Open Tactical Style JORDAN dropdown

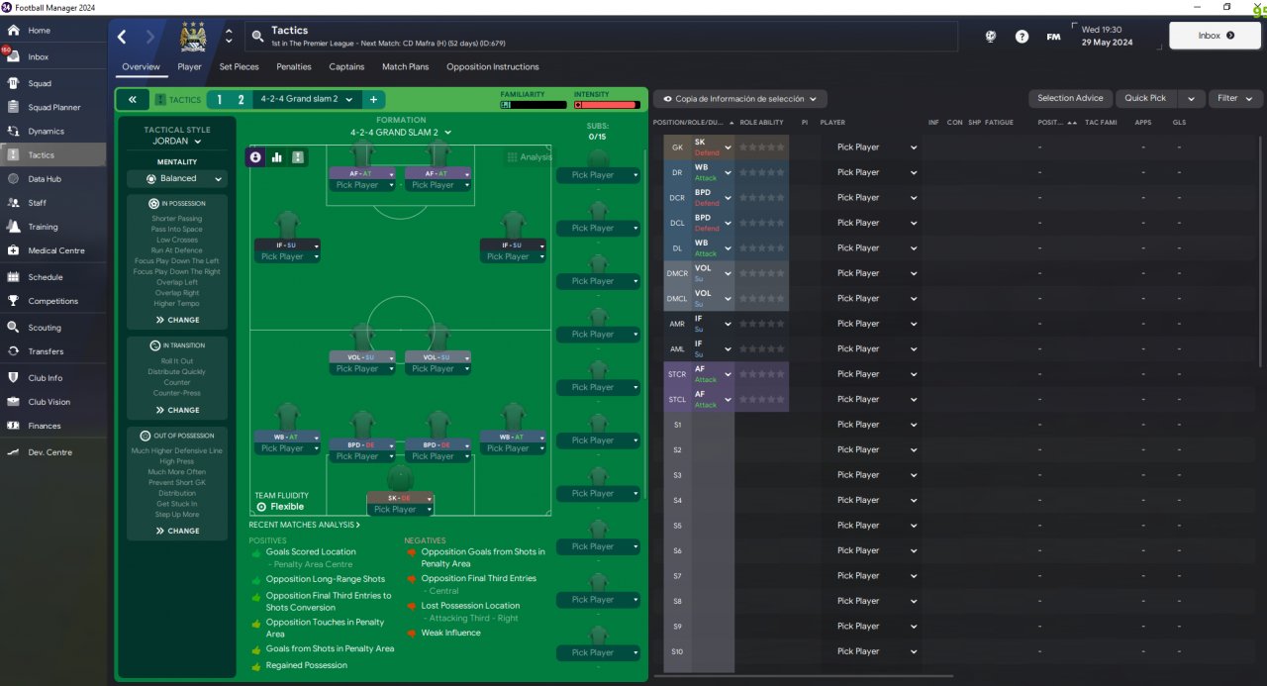pos(177,141)
